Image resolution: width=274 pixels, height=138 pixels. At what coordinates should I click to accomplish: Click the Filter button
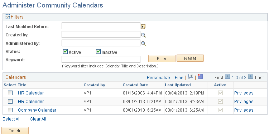[x=162, y=58]
